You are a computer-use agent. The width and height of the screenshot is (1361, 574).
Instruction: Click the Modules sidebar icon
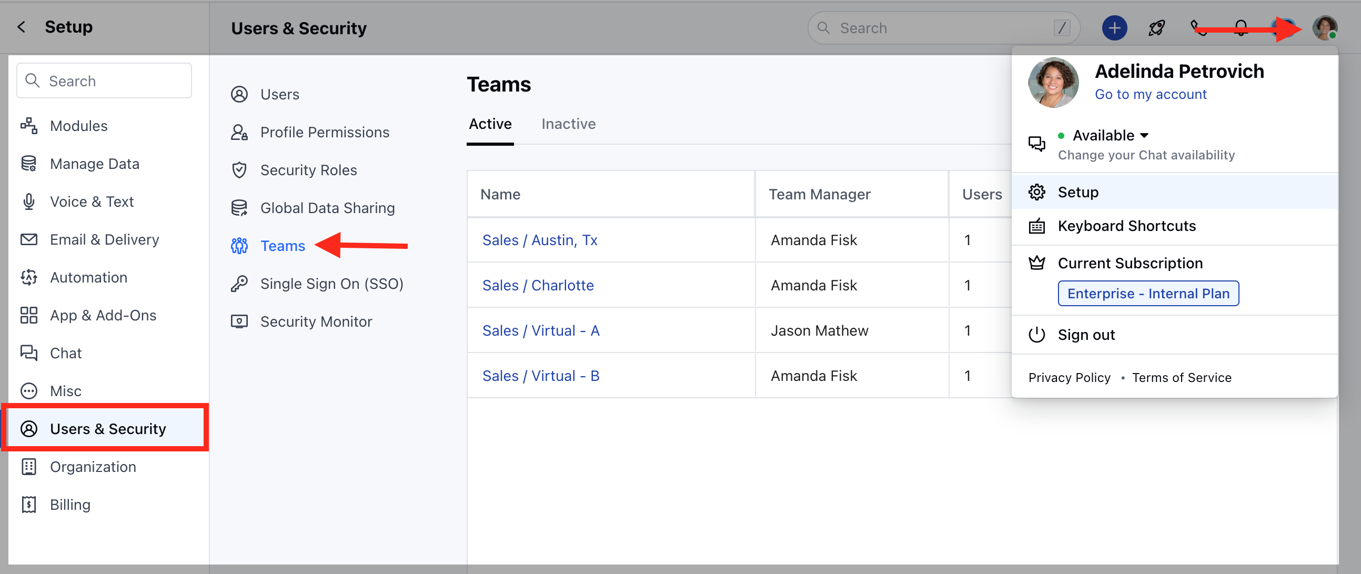coord(28,126)
